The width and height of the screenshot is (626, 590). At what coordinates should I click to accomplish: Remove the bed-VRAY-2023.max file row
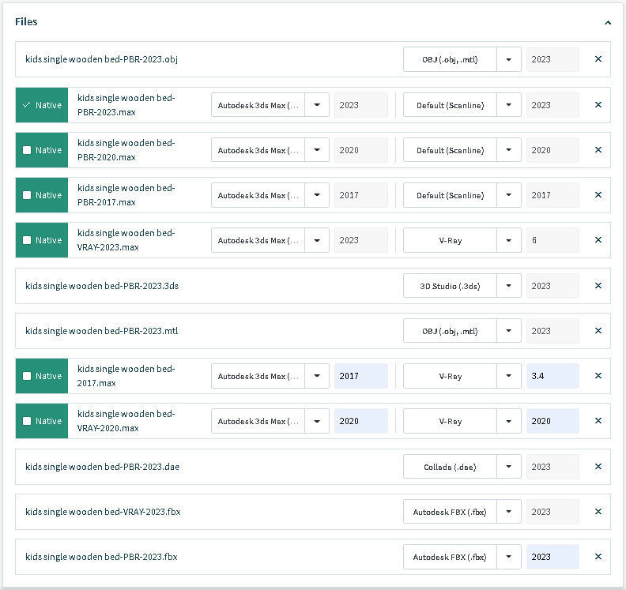click(598, 240)
